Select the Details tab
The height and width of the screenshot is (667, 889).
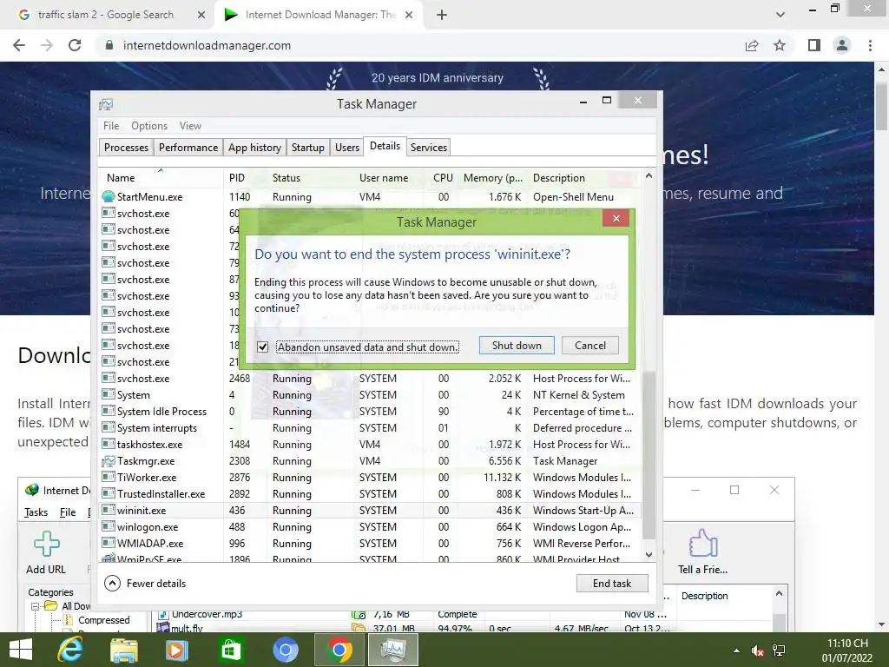click(385, 146)
